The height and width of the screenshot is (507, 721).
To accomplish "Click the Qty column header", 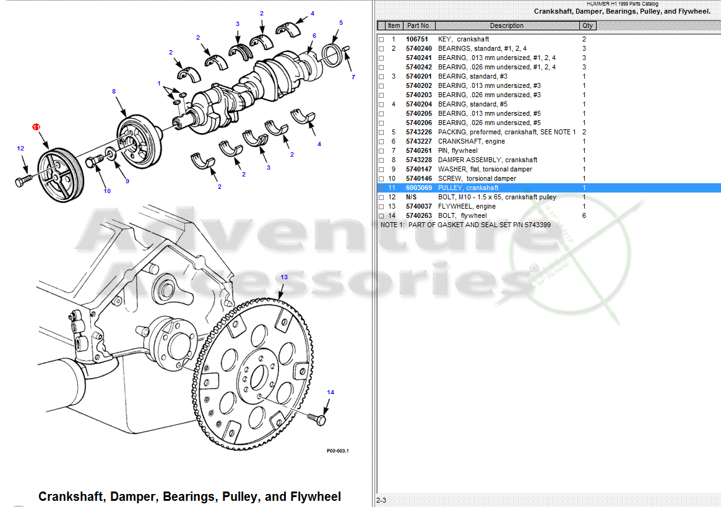I will [x=588, y=26].
